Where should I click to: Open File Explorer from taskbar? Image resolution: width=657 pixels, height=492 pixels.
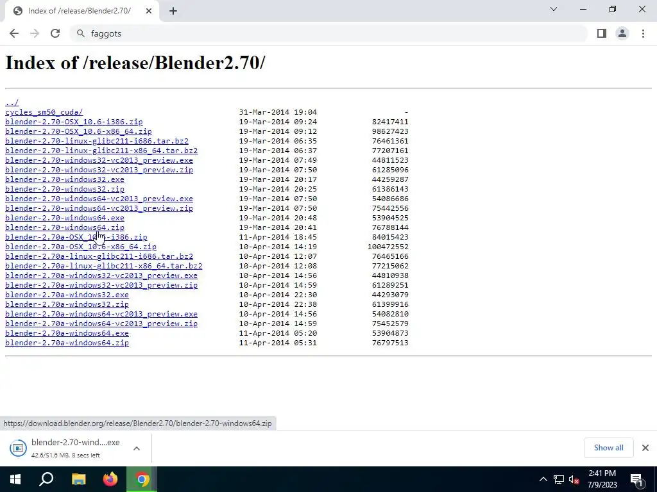point(78,479)
